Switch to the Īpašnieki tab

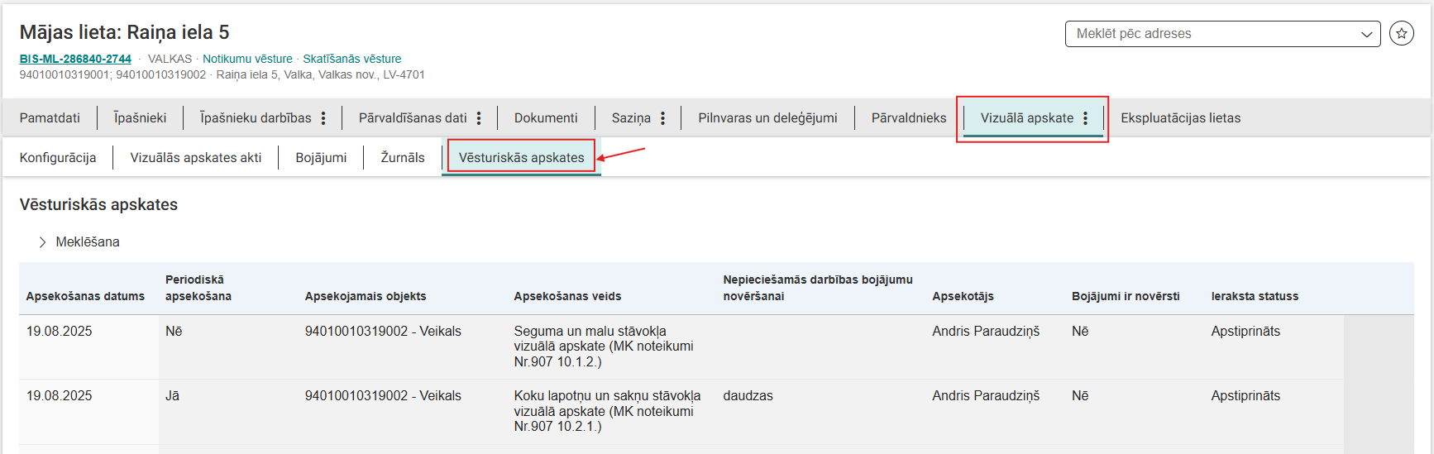140,118
